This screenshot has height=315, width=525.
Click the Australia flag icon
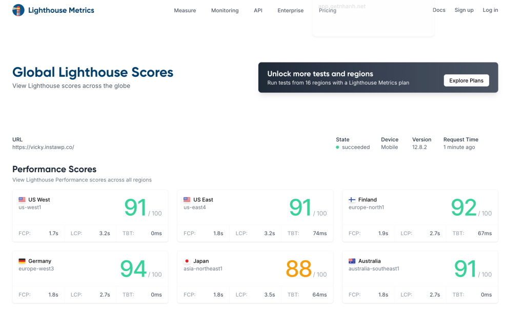(x=351, y=260)
